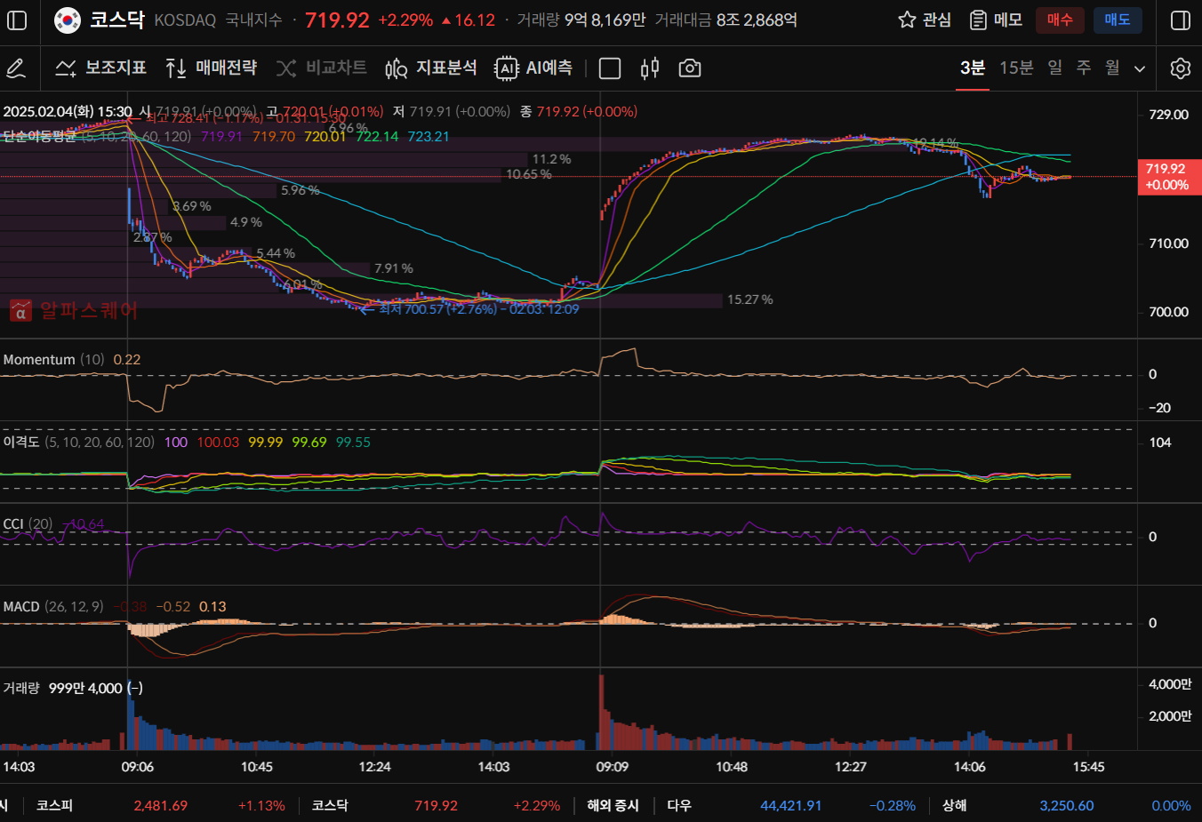Open 비교차트 compare chart

click(x=321, y=68)
